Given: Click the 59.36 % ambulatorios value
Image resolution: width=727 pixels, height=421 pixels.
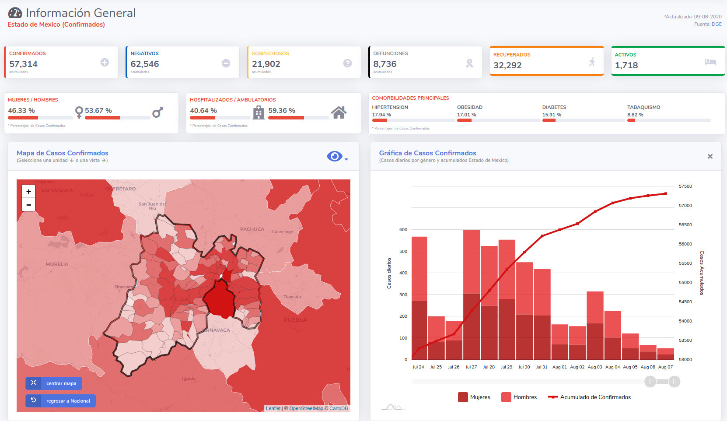Looking at the screenshot, I should tap(282, 111).
